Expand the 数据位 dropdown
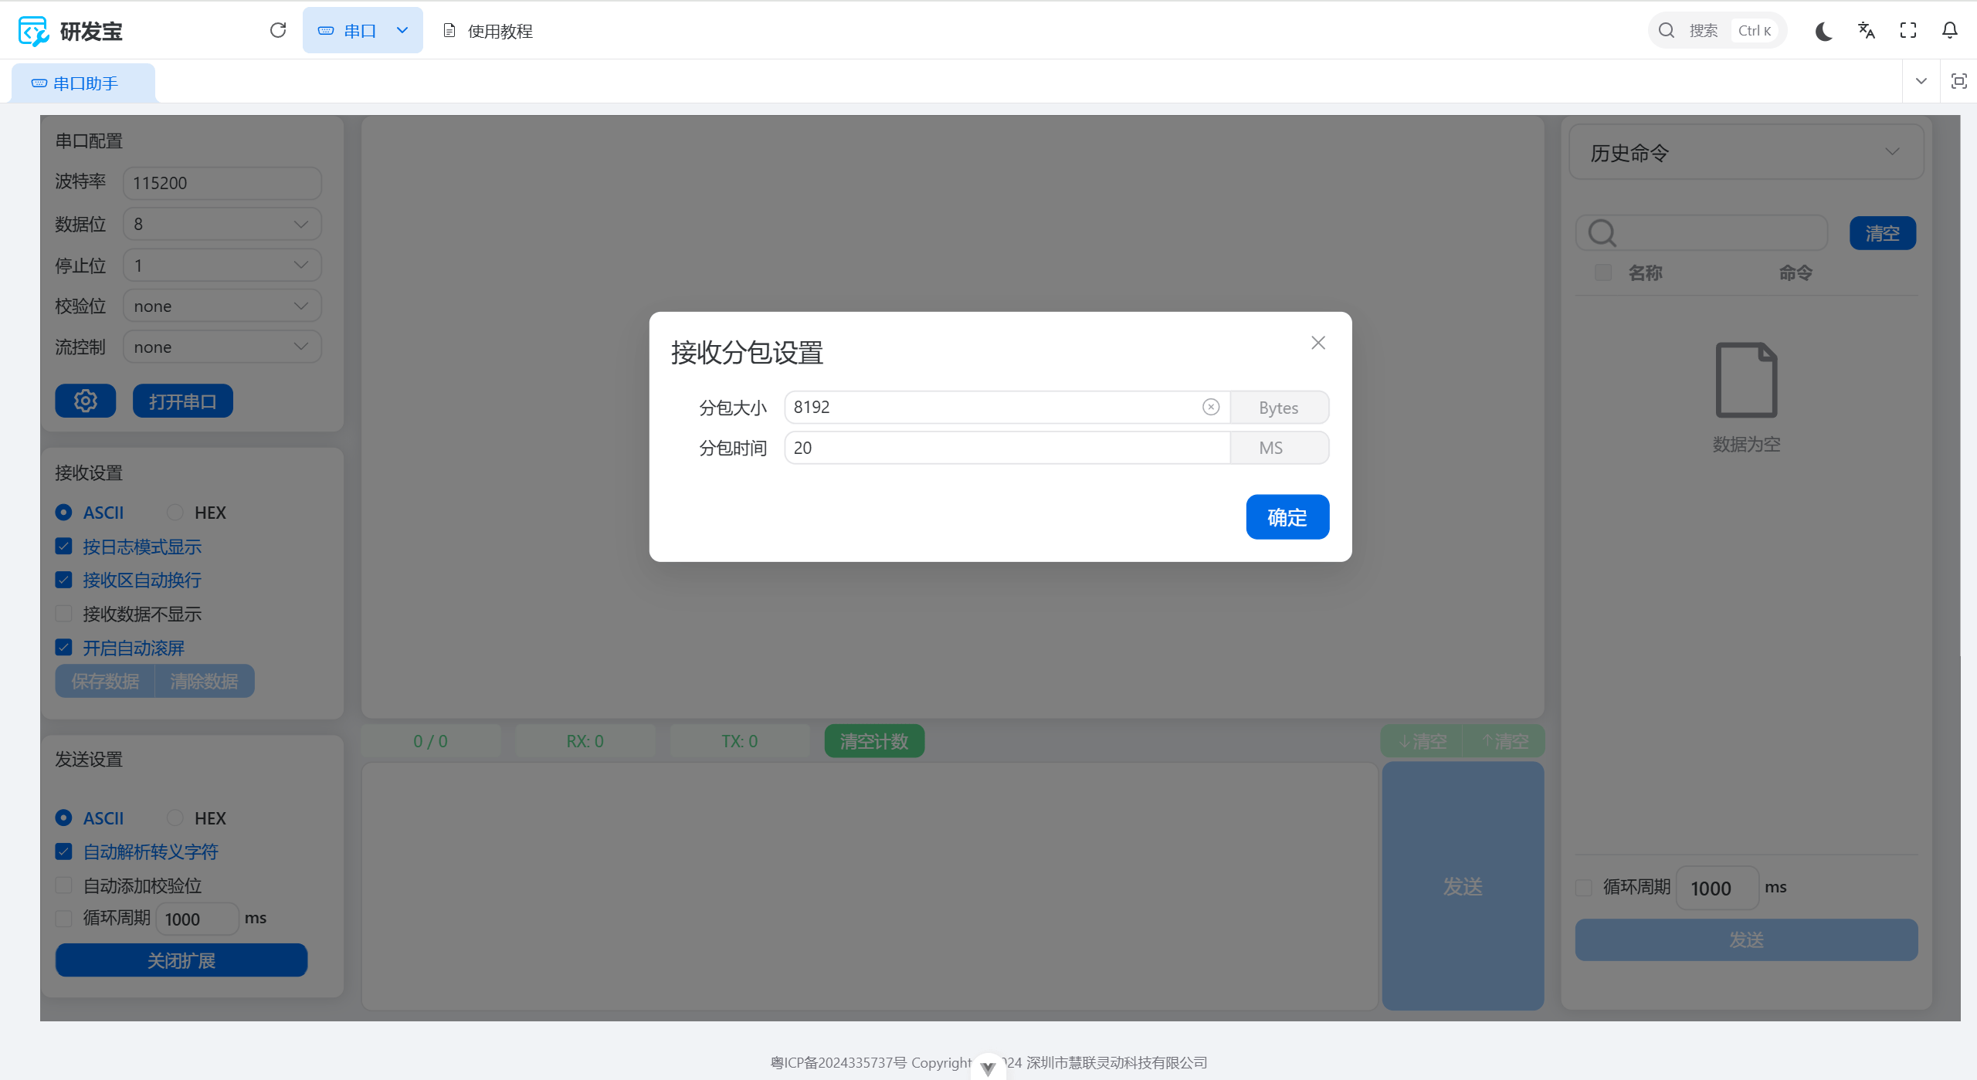 tap(222, 224)
